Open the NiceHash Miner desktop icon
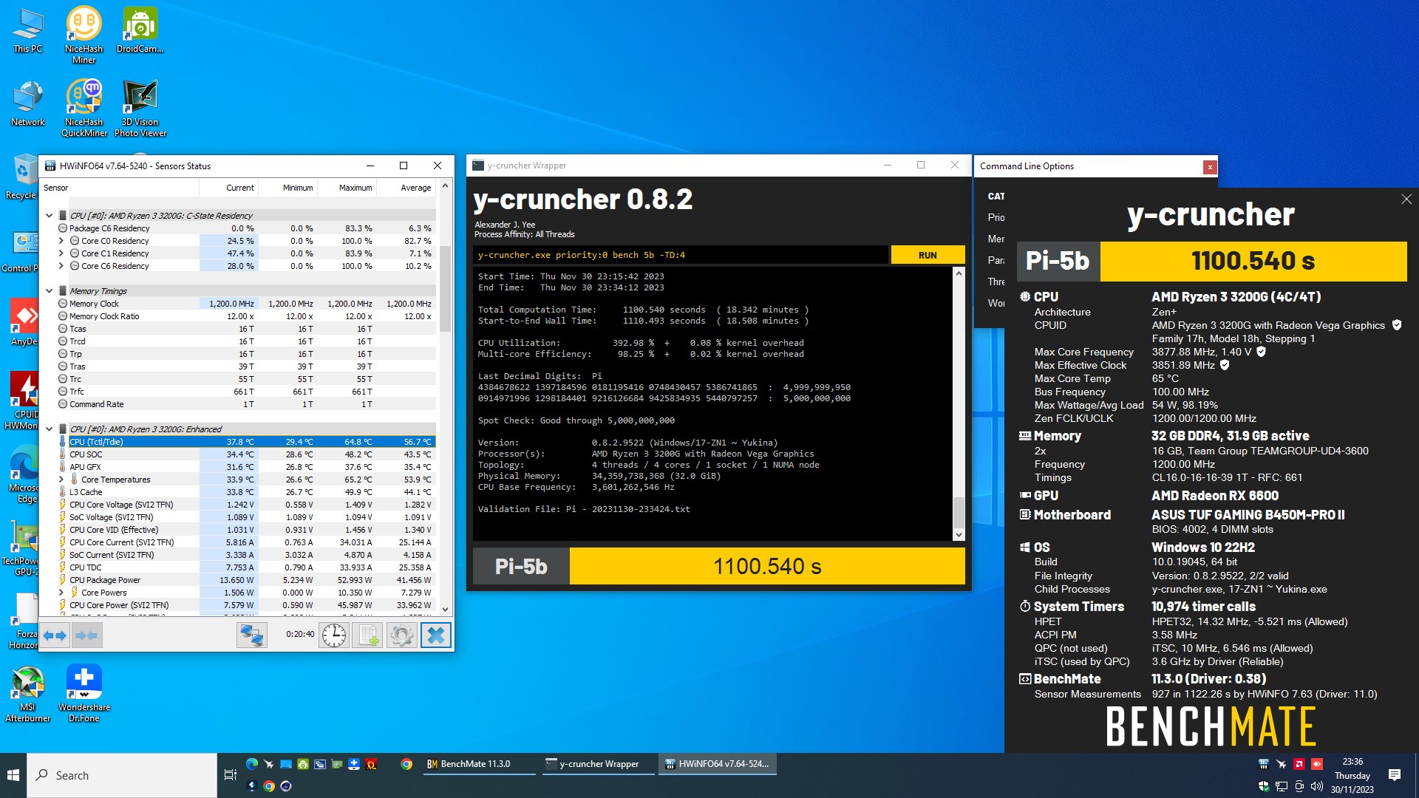 click(x=84, y=35)
